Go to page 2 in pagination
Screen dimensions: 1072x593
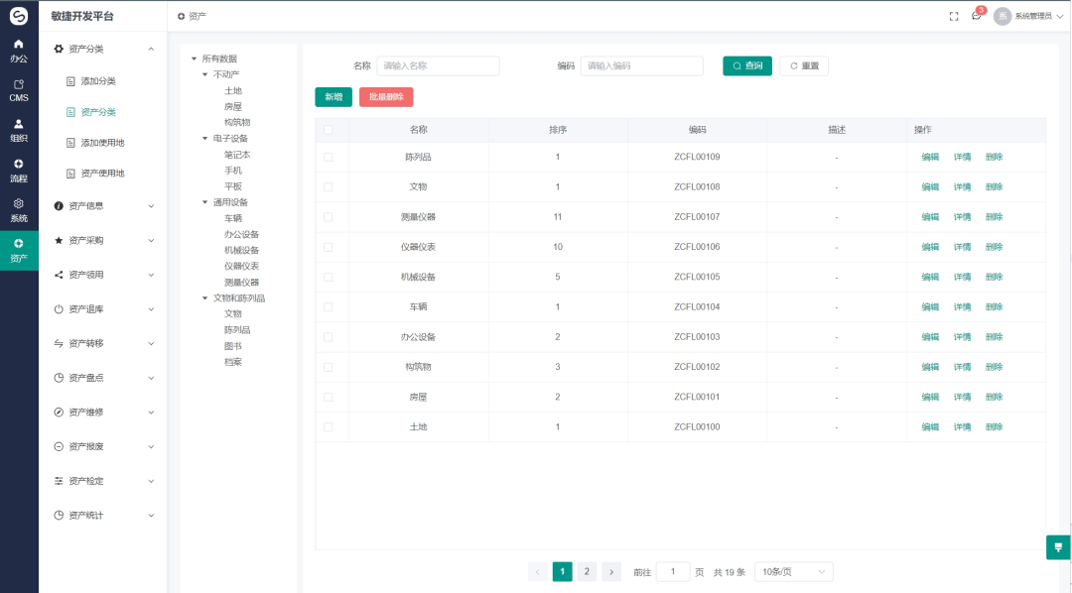[587, 572]
